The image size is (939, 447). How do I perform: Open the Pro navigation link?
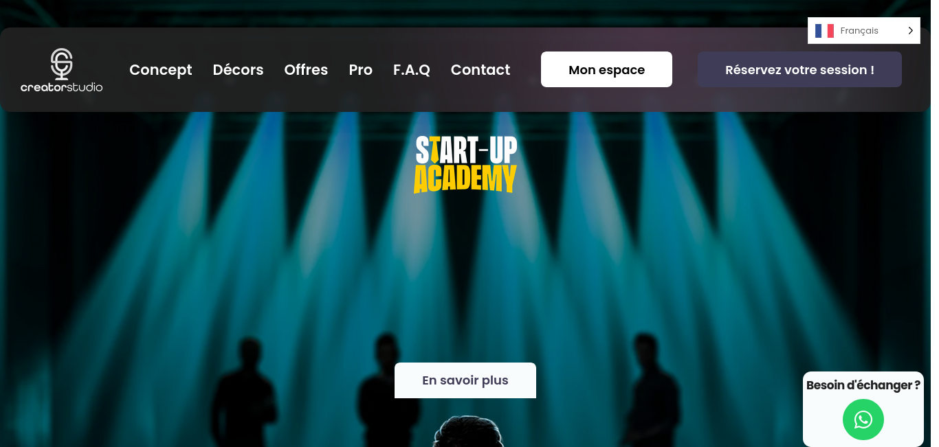(x=361, y=70)
